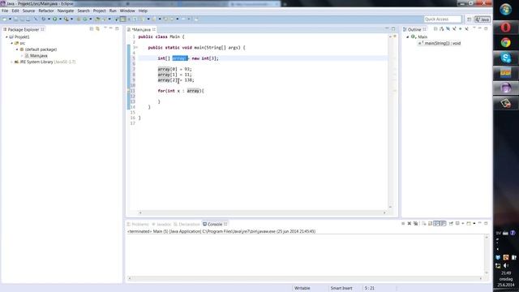Click the Save icon in toolbar
The width and height of the screenshot is (519, 292).
coord(15,19)
